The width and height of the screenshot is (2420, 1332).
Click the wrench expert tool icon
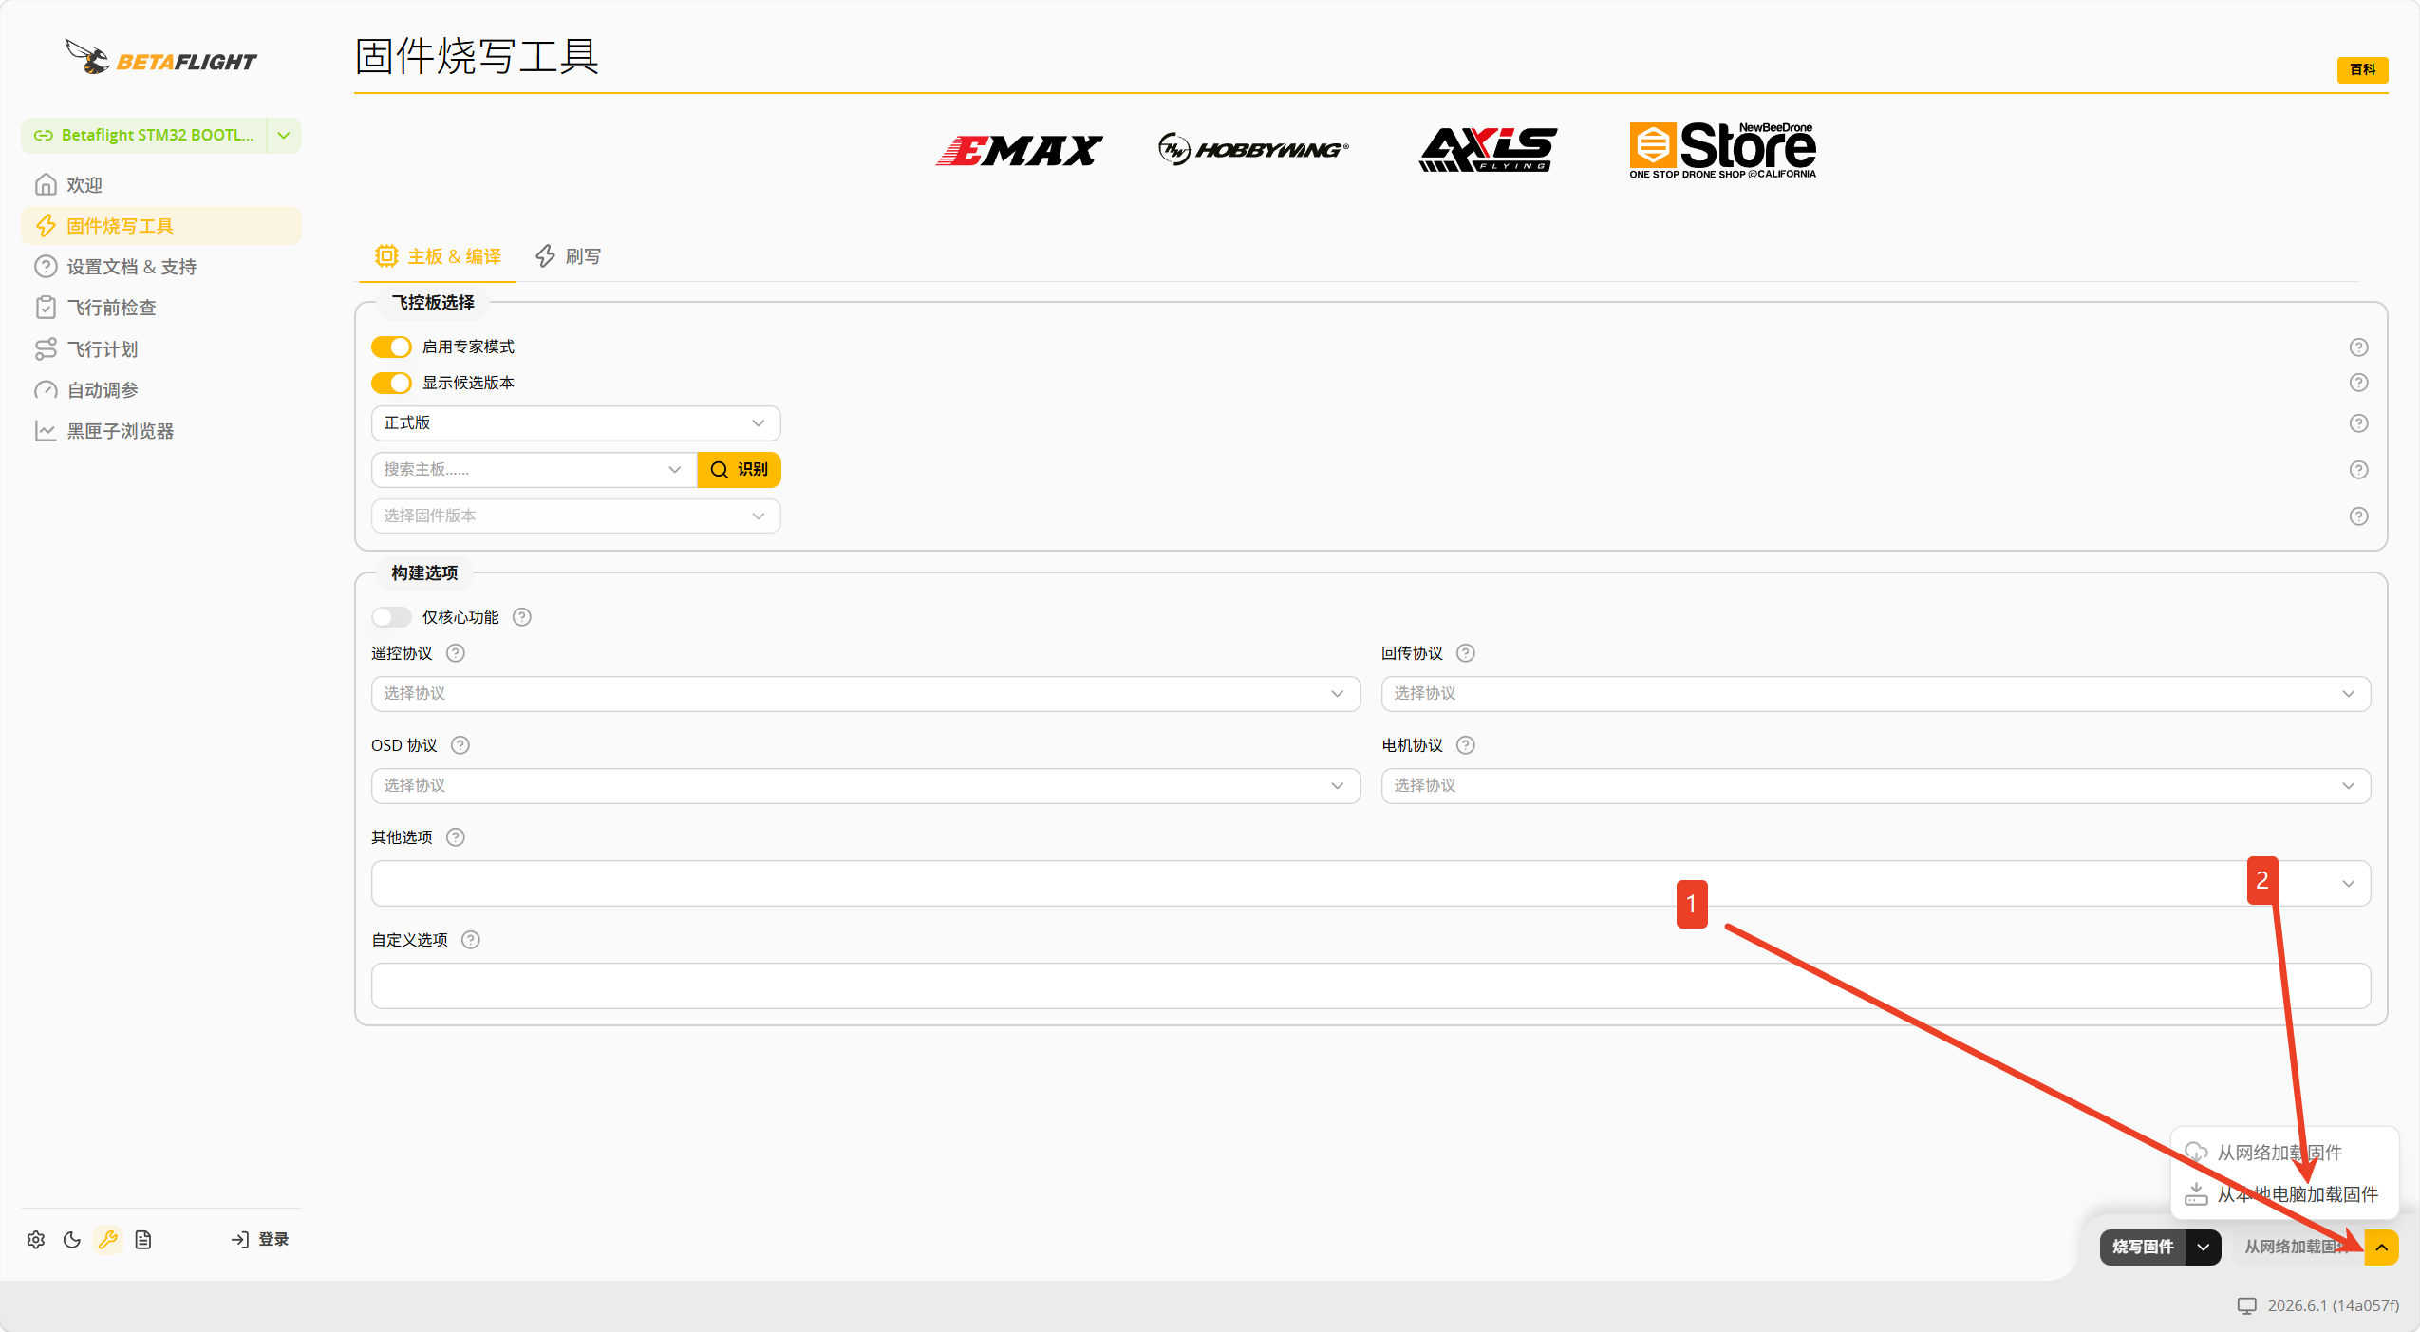(x=108, y=1239)
